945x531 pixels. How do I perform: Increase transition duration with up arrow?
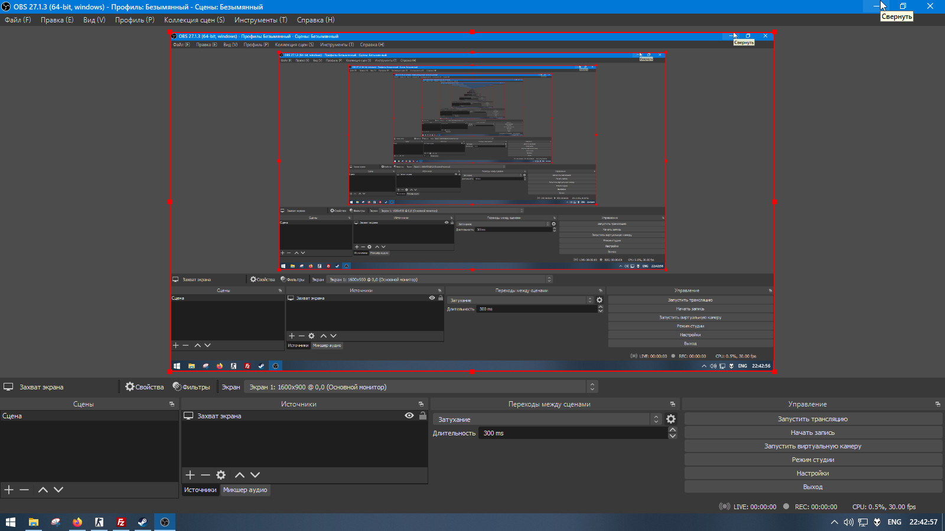[673, 430]
